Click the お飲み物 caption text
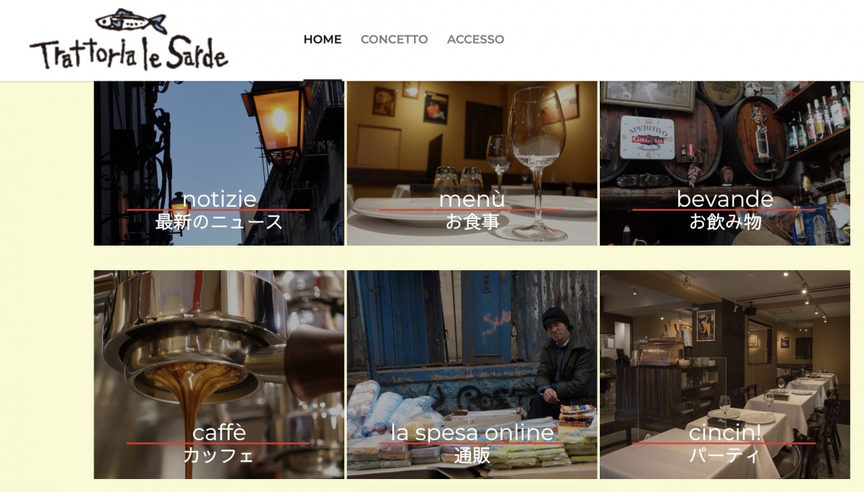864x492 pixels. pyautogui.click(x=725, y=222)
